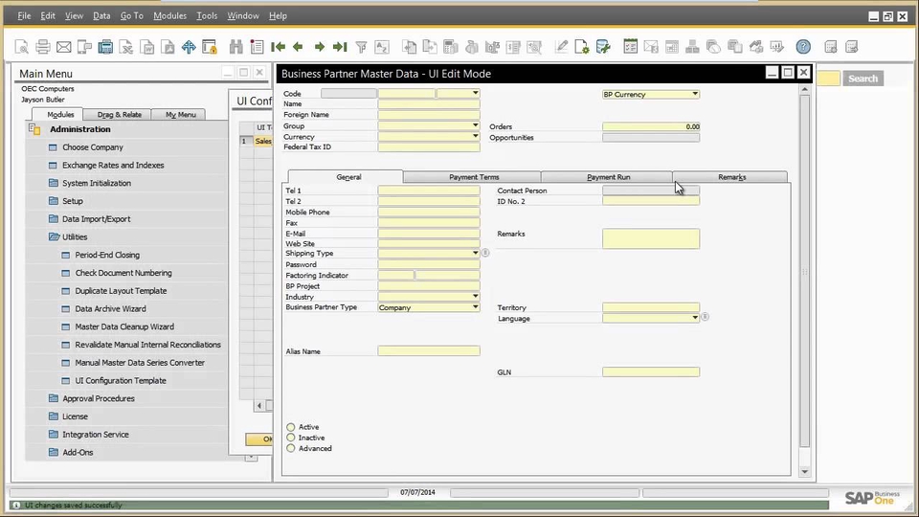Screen dimensions: 919x517
Task: Click the Print icon in toolbar
Action: [x=43, y=46]
